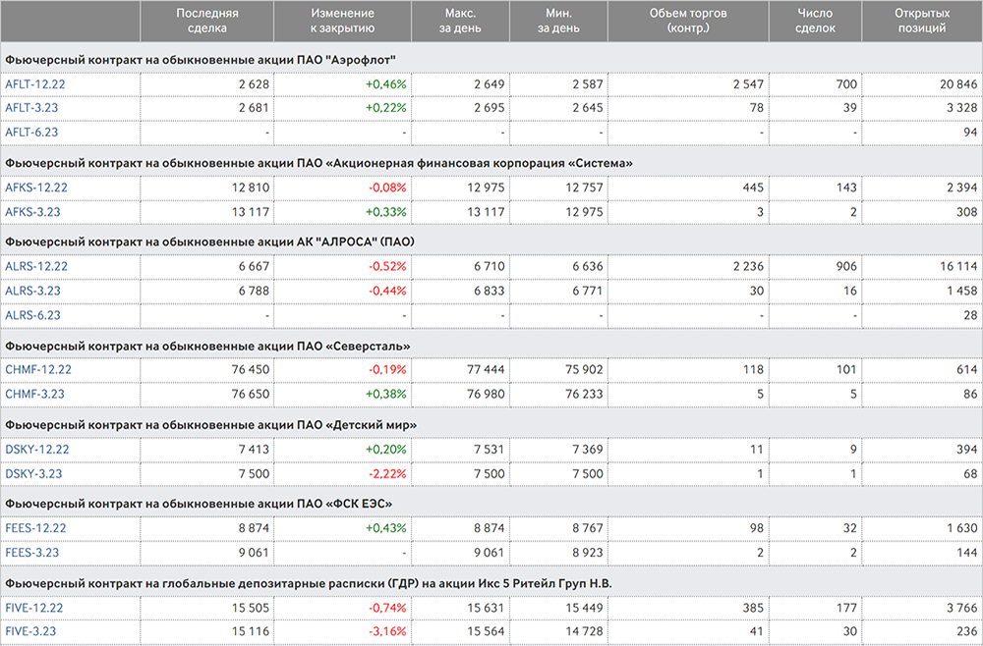Open the DSKY-12.22 contract link
983x646 pixels.
tap(37, 450)
